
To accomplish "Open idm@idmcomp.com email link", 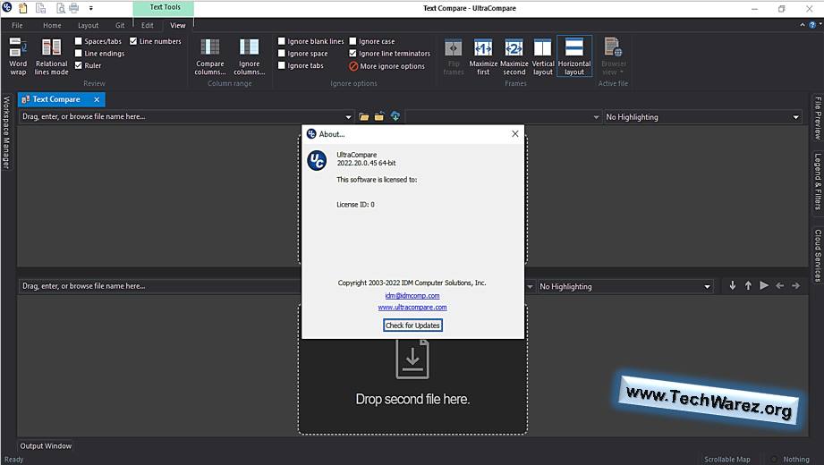I will 412,296.
